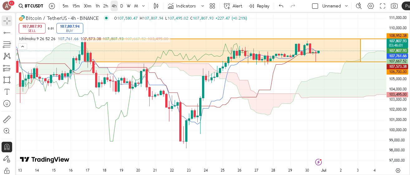Screen dimensions: 410x175
Task: Open the emoji icons tool
Action: tap(7, 104)
